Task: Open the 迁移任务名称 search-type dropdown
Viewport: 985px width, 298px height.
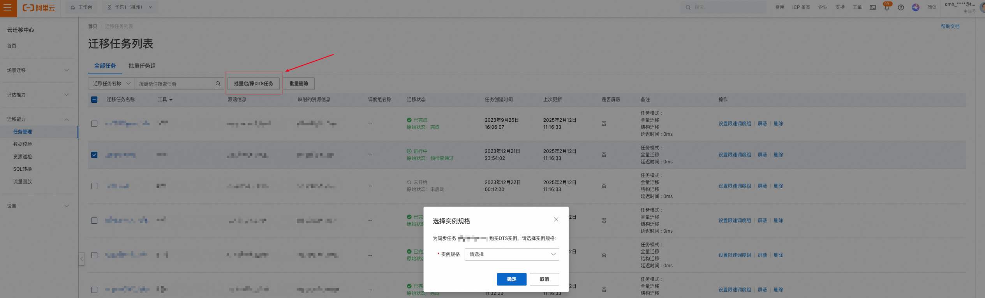Action: 111,84
